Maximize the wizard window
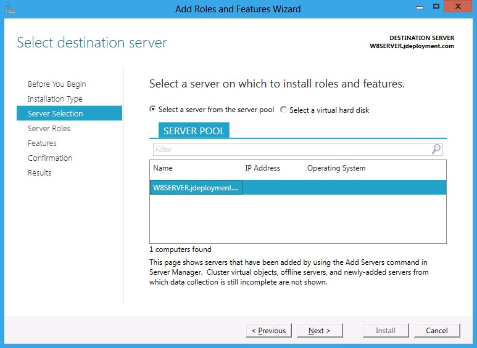The height and width of the screenshot is (348, 477). (x=436, y=7)
